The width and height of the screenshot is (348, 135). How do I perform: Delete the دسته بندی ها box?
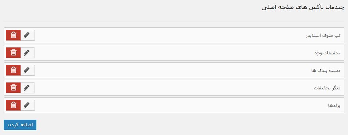coord(13,70)
